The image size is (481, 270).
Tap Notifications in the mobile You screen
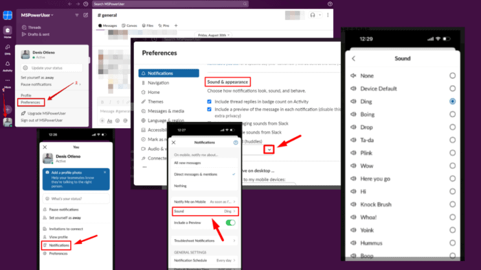click(x=56, y=245)
